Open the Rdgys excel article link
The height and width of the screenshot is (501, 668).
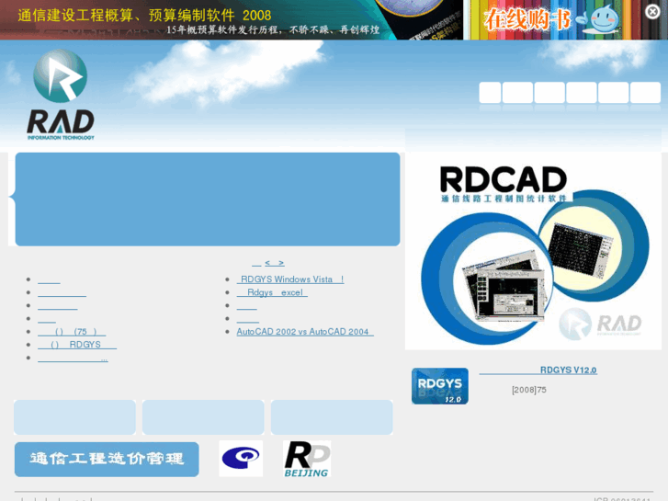tap(272, 292)
